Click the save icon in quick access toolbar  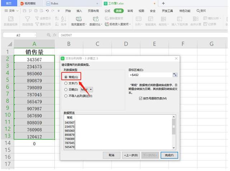(x=24, y=11)
